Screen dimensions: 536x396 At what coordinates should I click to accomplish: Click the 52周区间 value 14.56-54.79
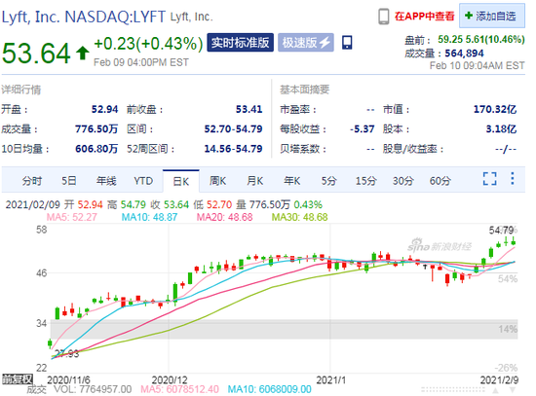pos(233,149)
